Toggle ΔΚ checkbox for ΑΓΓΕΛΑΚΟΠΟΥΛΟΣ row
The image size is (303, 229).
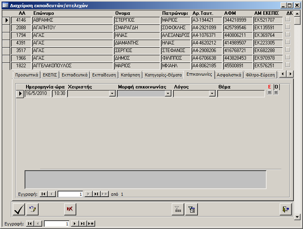click(287, 65)
